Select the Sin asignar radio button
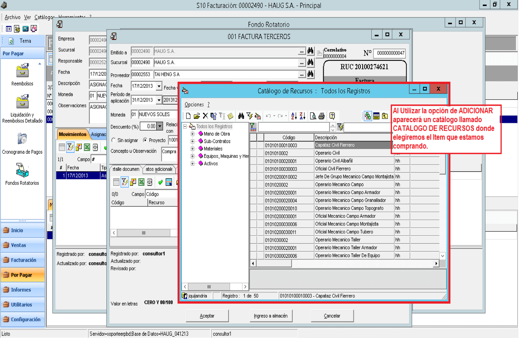The image size is (520, 338). (114, 140)
